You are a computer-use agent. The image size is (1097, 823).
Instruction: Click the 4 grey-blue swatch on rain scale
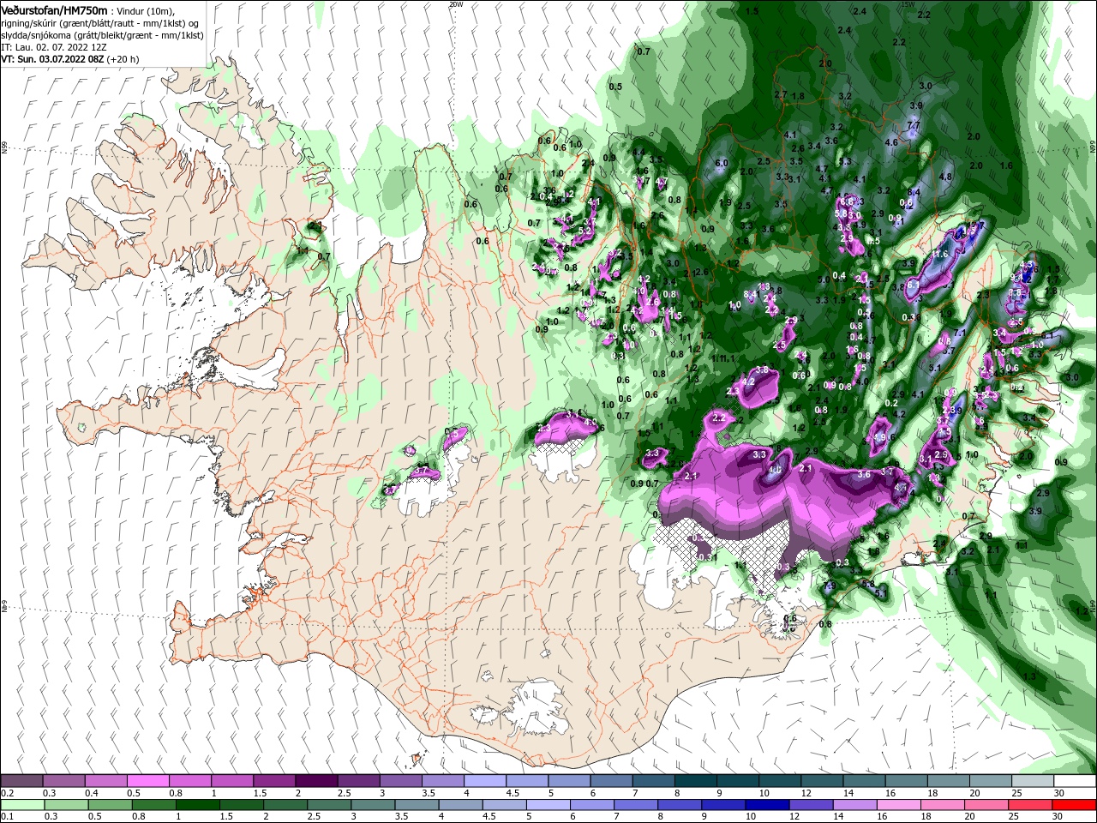[x=461, y=805]
